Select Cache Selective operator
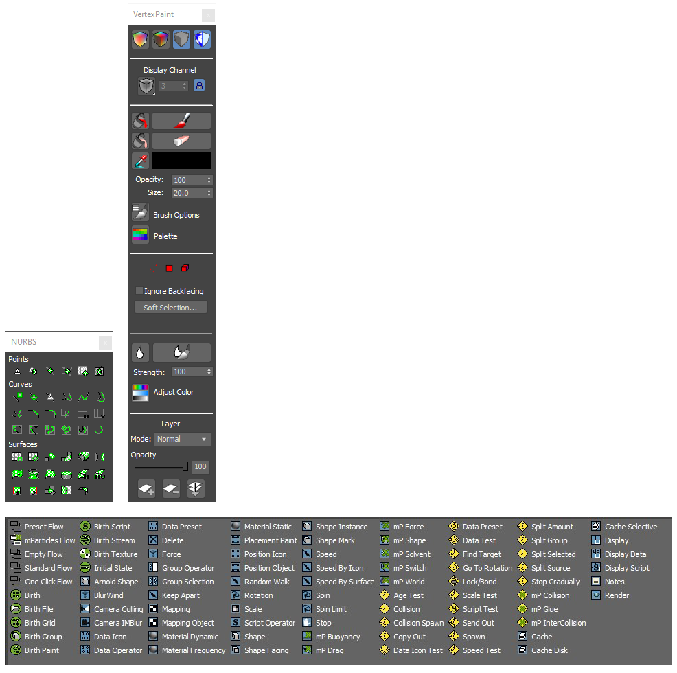The height and width of the screenshot is (673, 677). pos(624,527)
